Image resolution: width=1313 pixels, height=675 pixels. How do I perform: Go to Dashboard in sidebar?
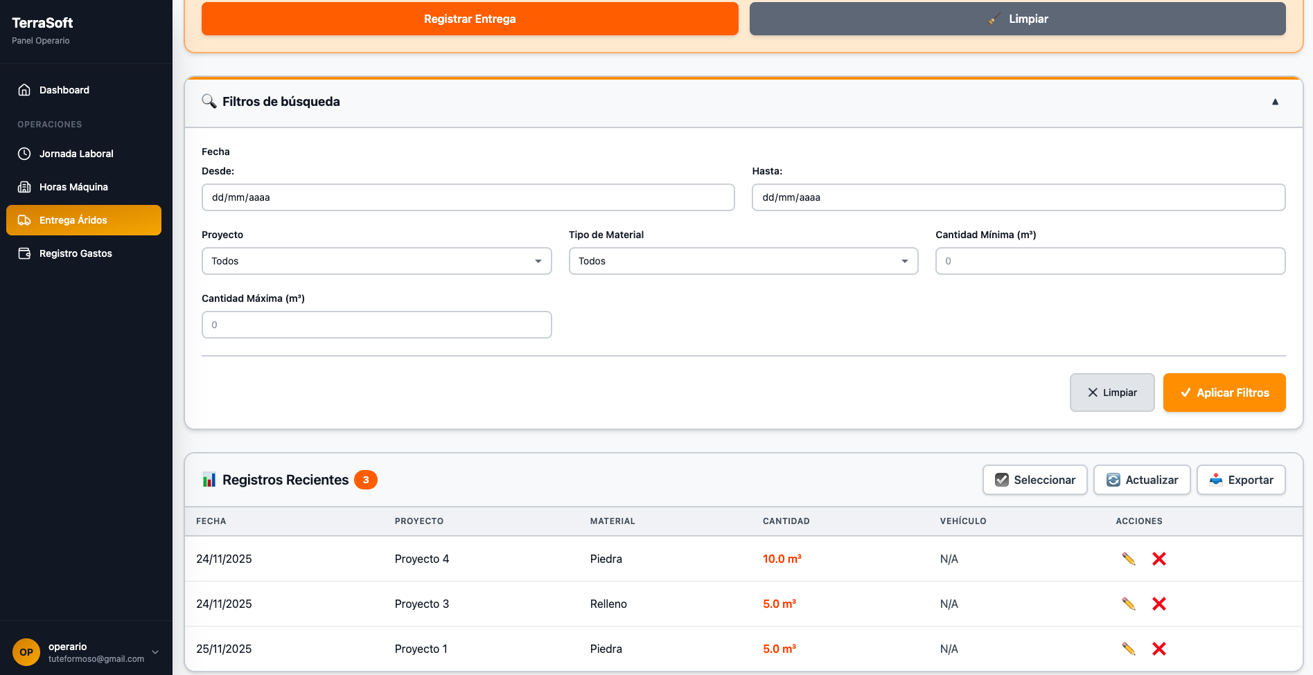[x=64, y=90]
